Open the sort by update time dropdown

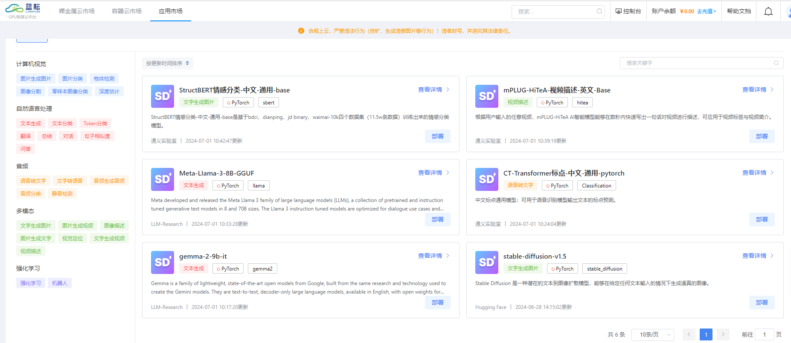(x=168, y=63)
